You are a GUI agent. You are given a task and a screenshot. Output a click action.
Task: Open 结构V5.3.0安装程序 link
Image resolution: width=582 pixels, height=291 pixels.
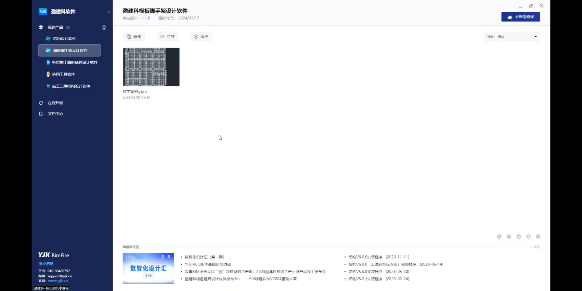click(379, 272)
